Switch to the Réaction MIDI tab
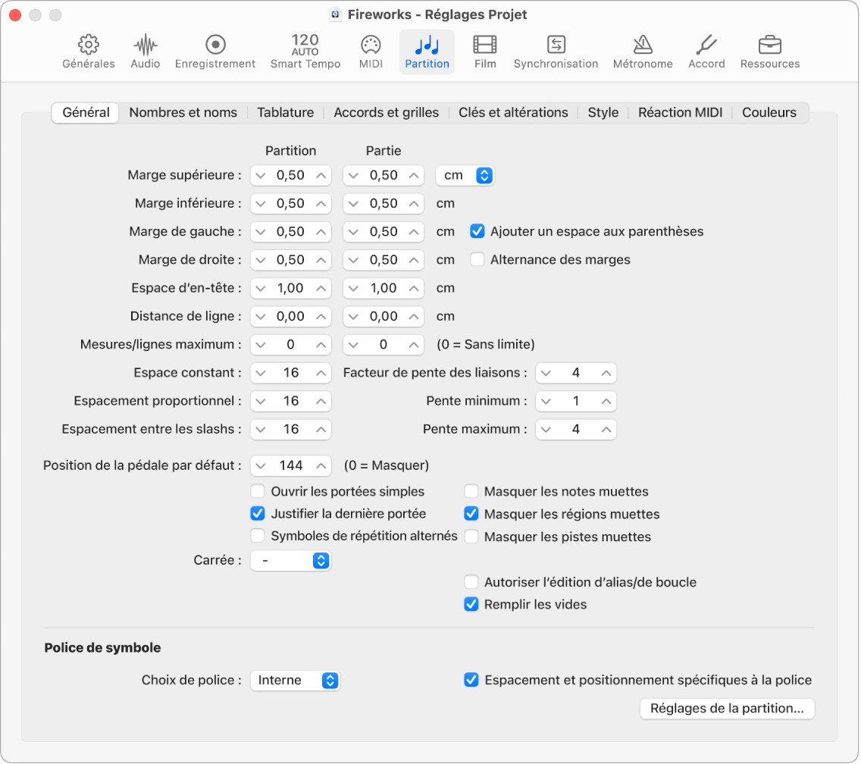 (680, 113)
